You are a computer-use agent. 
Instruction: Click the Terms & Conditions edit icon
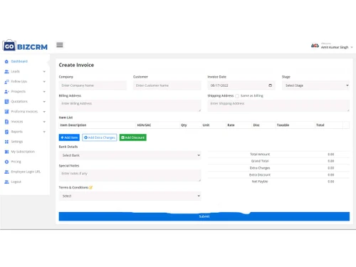pos(91,187)
